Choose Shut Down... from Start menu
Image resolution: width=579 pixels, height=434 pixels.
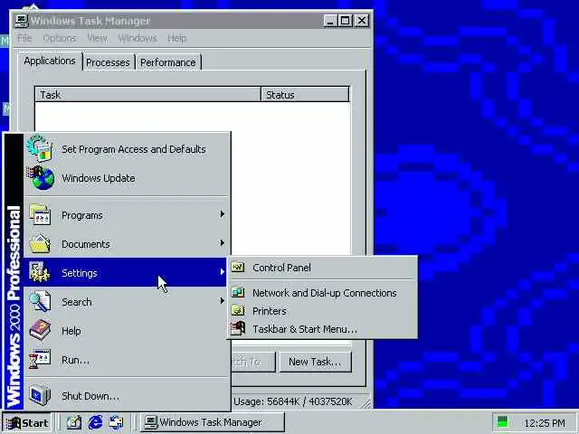tap(127, 396)
